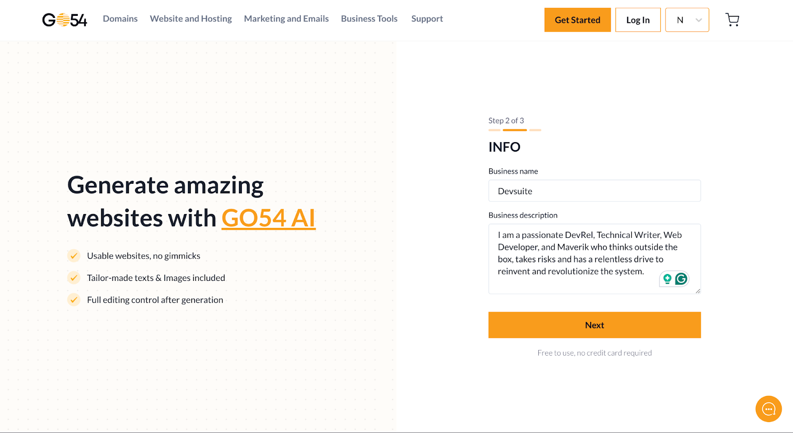Click the GO54 logo
Image resolution: width=793 pixels, height=433 pixels.
tap(64, 20)
